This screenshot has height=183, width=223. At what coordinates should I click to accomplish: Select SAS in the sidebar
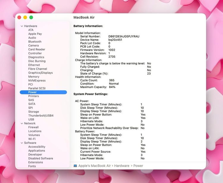[31, 100]
